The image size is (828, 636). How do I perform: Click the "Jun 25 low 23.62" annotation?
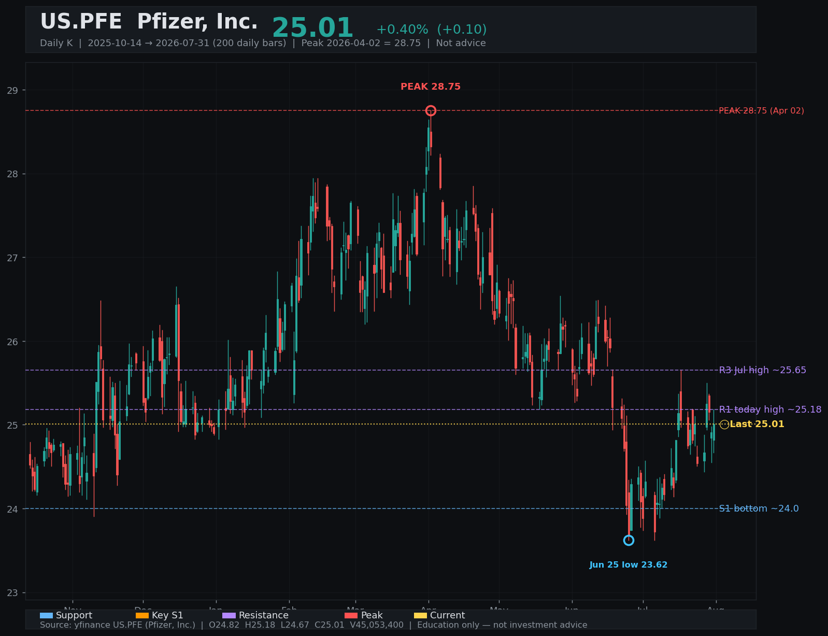tap(629, 565)
